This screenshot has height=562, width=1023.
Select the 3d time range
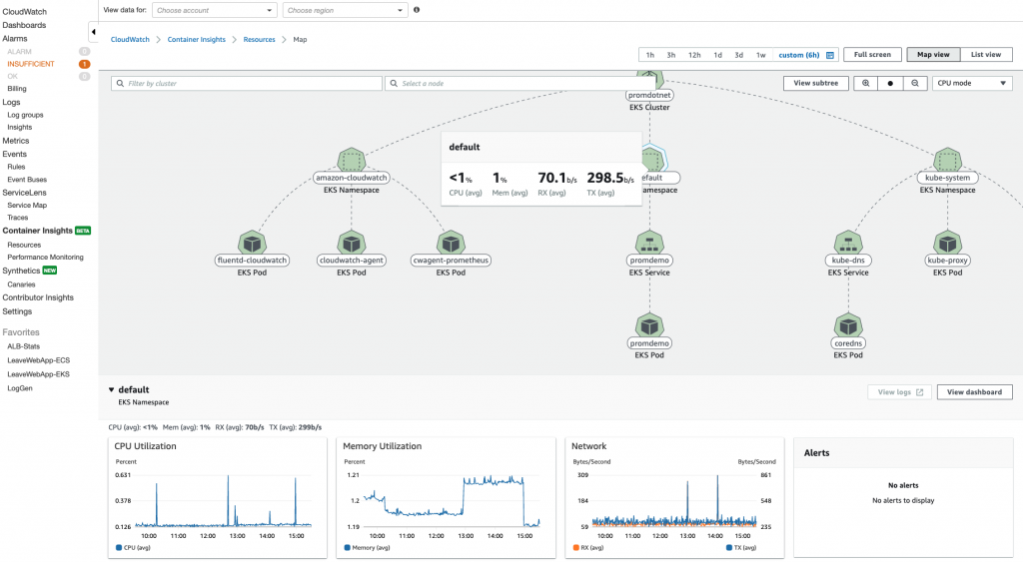tap(738, 56)
